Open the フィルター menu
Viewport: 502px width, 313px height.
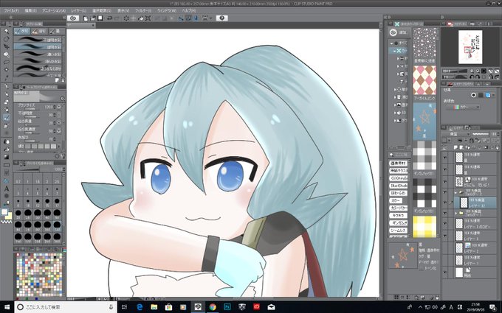point(143,10)
